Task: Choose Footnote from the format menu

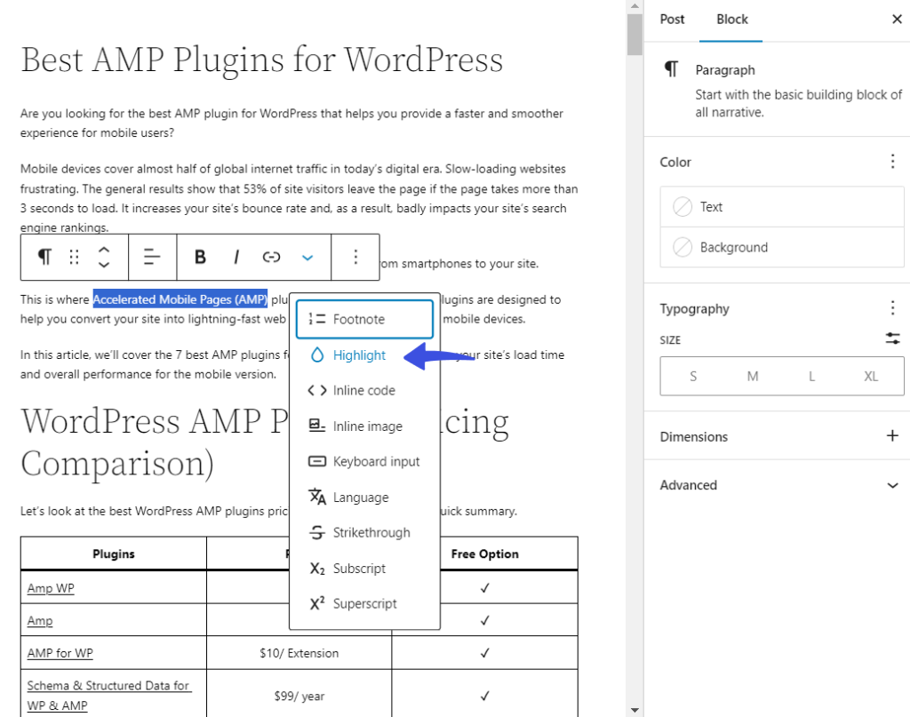Action: click(364, 319)
